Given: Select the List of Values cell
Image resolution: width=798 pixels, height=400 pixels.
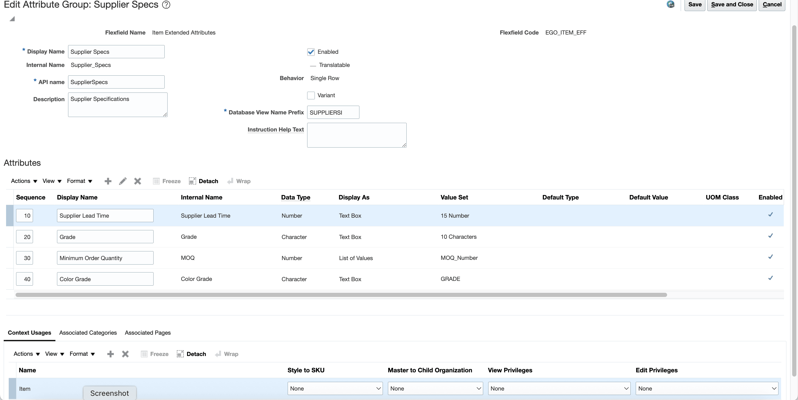Looking at the screenshot, I should coord(356,258).
